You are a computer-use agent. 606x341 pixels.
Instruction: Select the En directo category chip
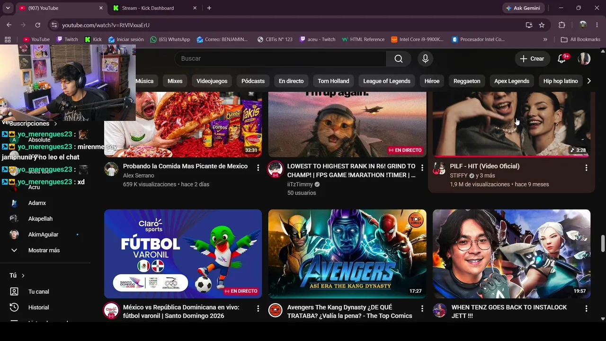coord(291,81)
